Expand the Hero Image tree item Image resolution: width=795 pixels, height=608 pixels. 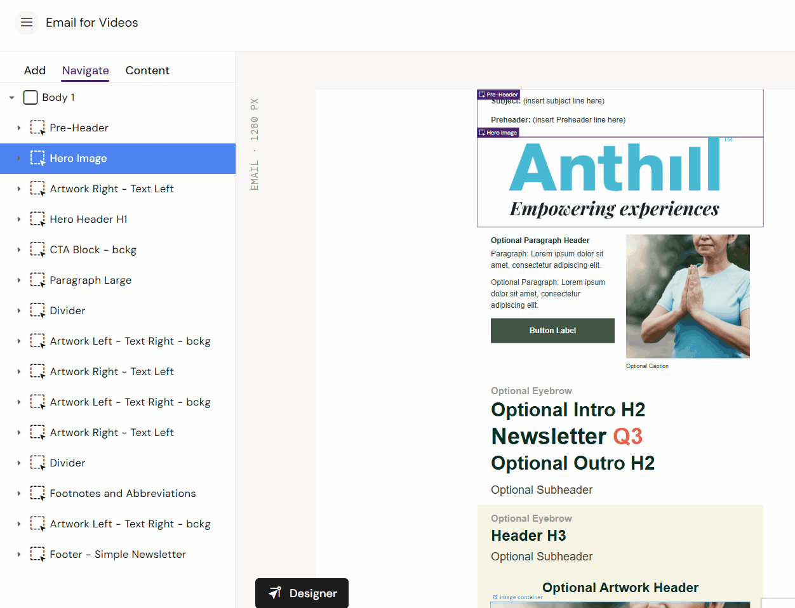point(19,159)
